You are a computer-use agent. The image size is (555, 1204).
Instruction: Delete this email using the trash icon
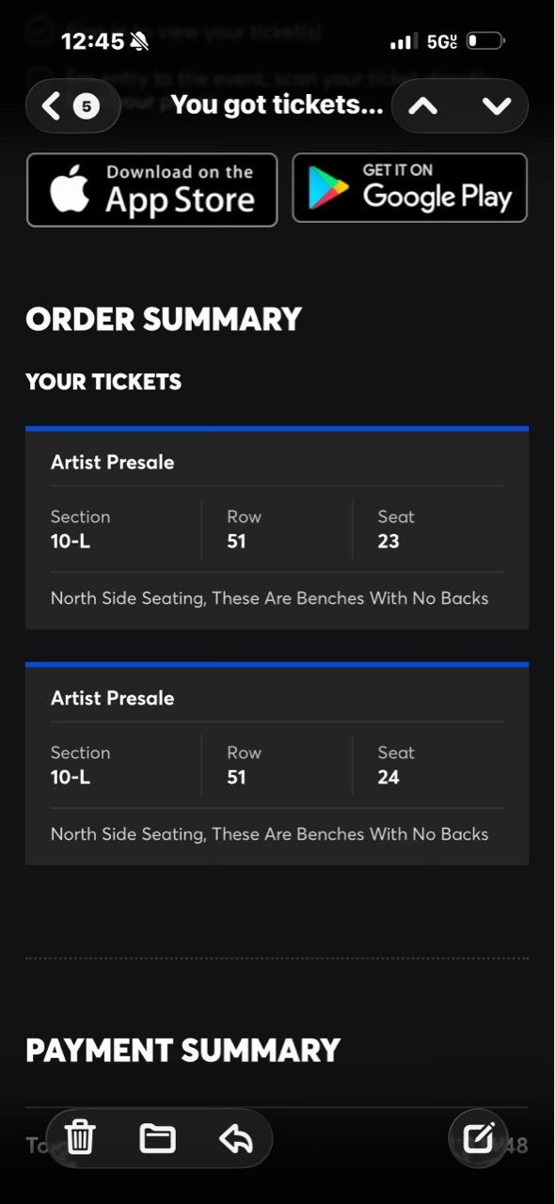coord(81,1138)
